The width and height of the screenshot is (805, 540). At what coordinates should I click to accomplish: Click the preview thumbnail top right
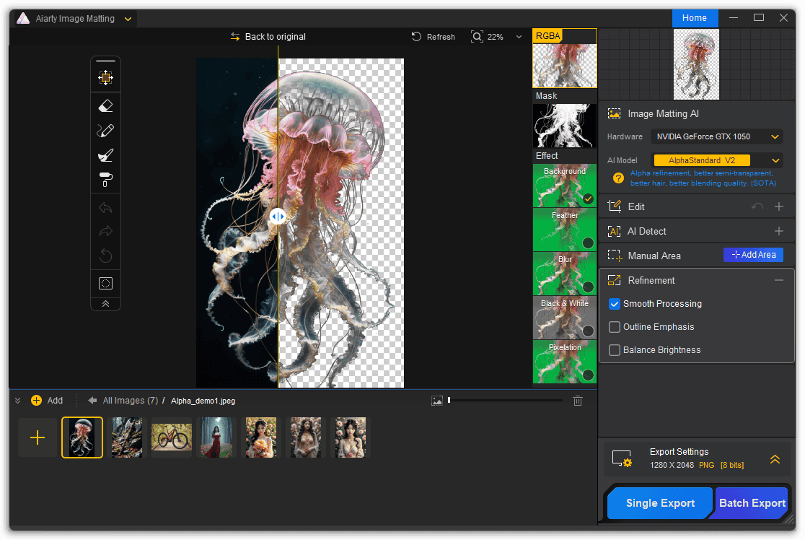click(x=696, y=64)
